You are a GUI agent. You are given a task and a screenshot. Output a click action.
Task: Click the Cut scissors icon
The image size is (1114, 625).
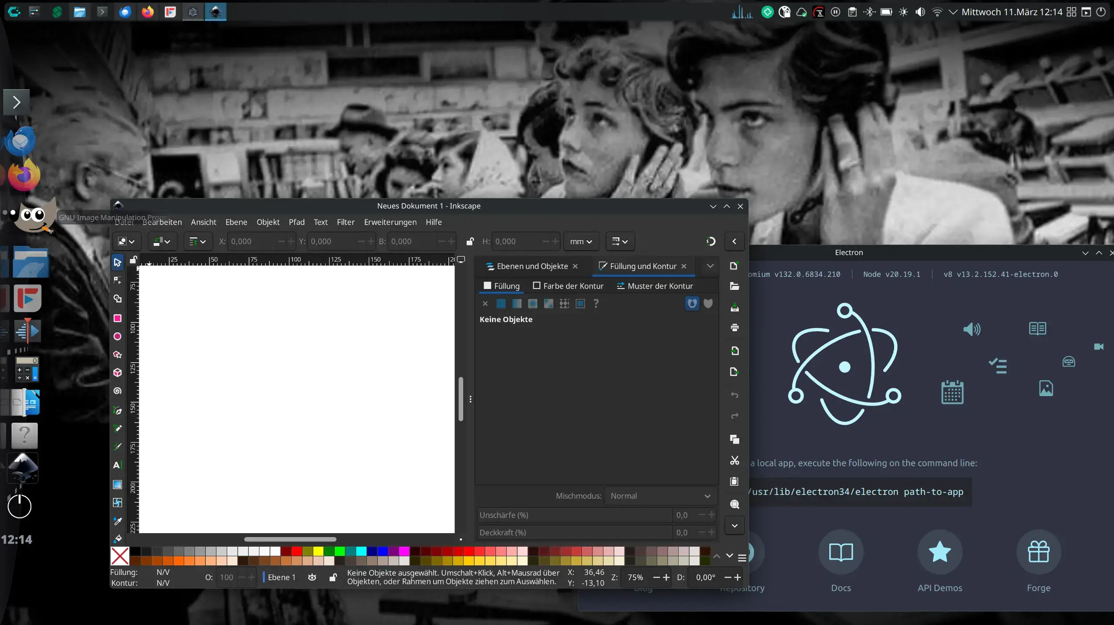coord(734,460)
